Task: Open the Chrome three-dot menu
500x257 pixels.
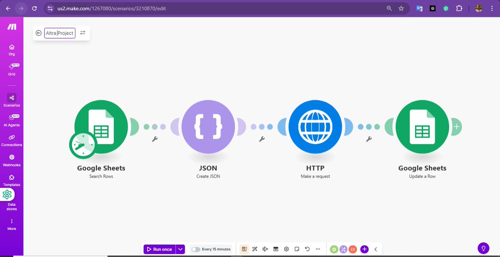Action: pyautogui.click(x=491, y=8)
